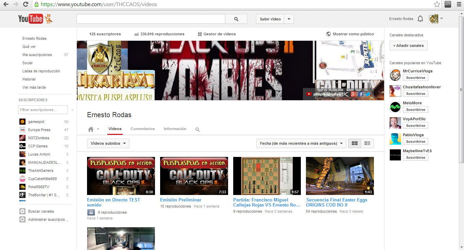Image resolution: width=464 pixels, height=250 pixels.
Task: Bookmark this page with the star icon
Action: (437, 4)
